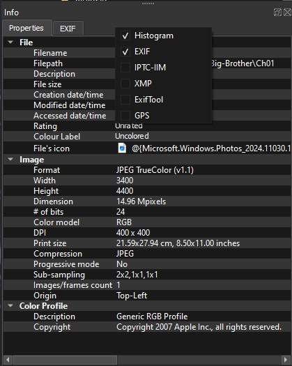Enable the ExifTool option
The width and height of the screenshot is (292, 366).
(x=125, y=100)
